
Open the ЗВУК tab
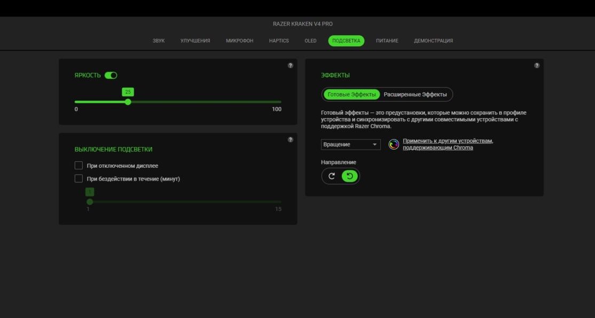(x=159, y=41)
